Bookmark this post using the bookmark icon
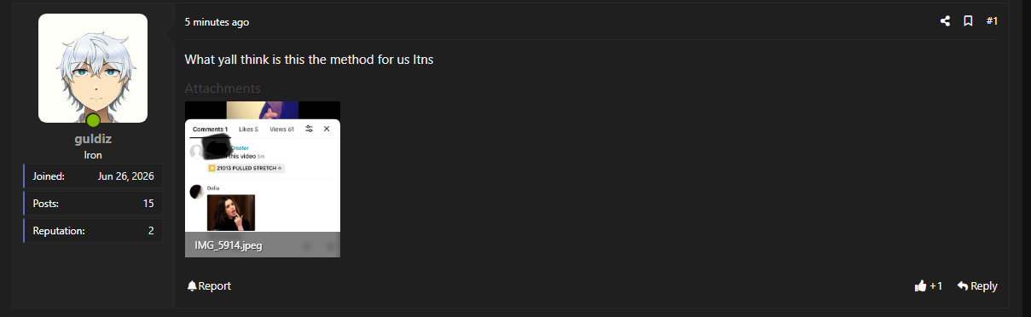Viewport: 1031px width, 317px height. pyautogui.click(x=968, y=21)
